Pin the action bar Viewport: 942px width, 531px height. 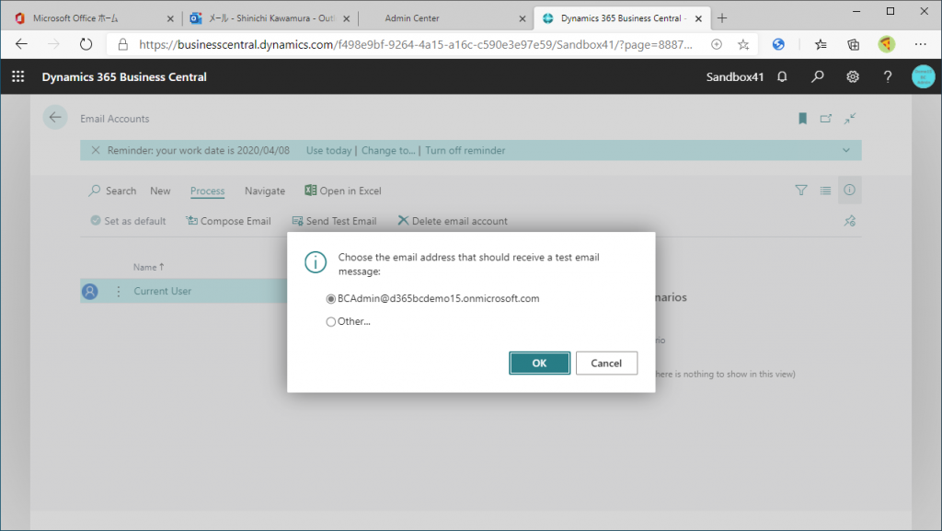pos(849,221)
